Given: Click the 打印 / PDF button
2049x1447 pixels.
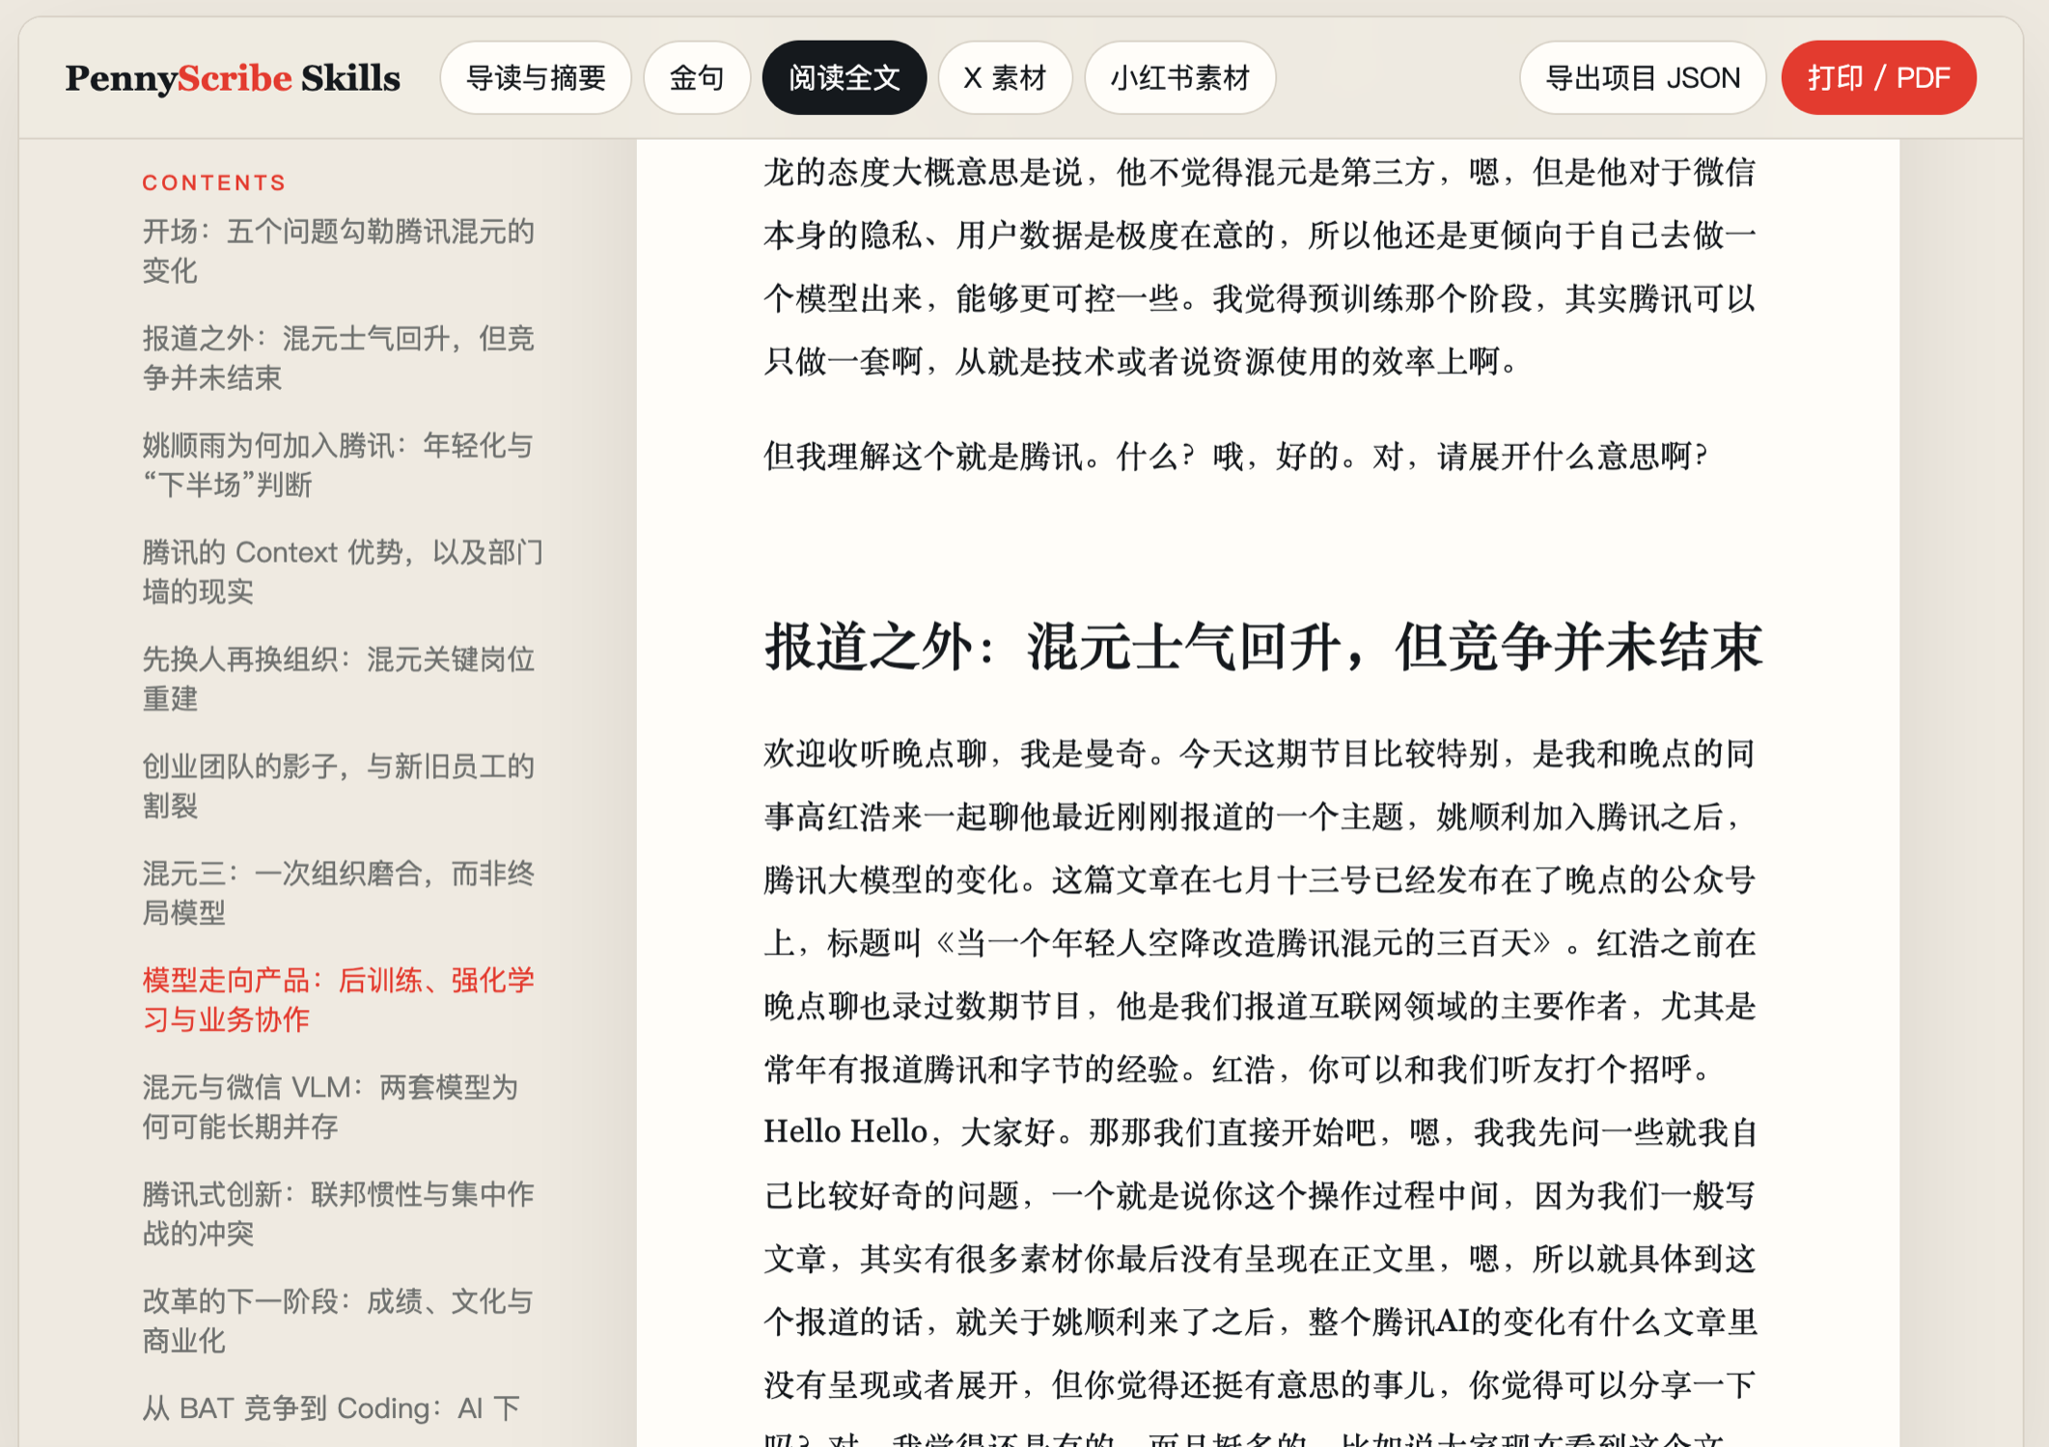Looking at the screenshot, I should (x=1878, y=78).
